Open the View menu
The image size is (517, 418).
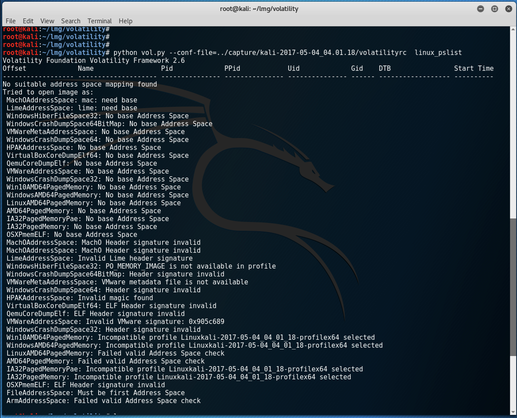(x=47, y=21)
